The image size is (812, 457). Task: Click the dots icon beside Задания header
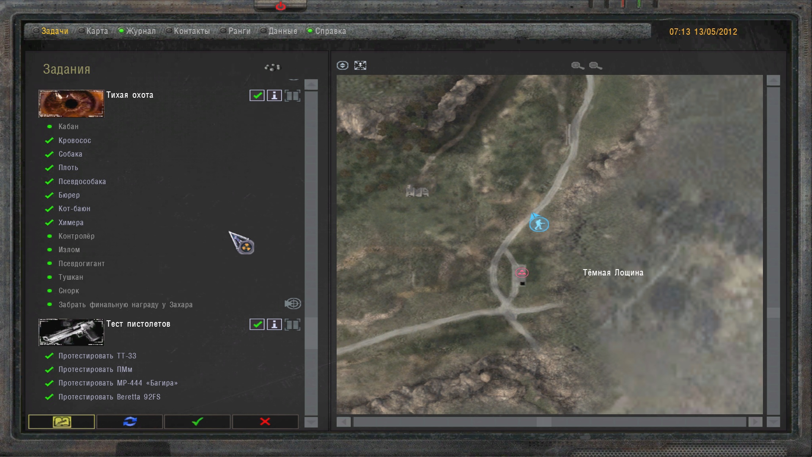(x=272, y=67)
